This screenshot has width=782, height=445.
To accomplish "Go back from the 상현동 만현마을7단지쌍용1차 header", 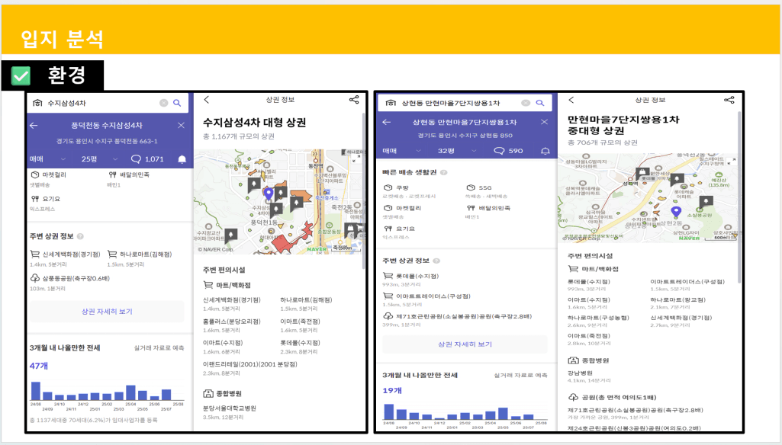I will point(387,122).
